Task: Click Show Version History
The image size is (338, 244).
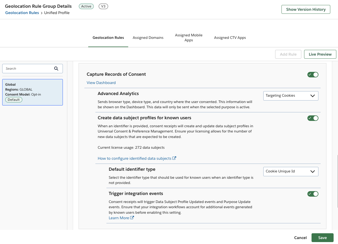Action: 305,9
